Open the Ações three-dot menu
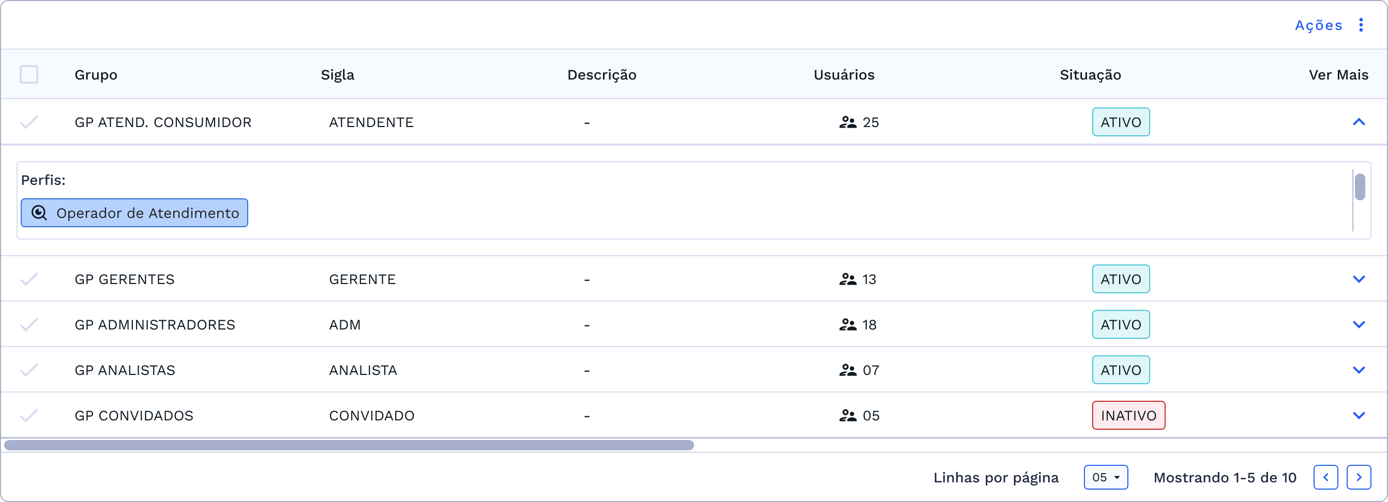This screenshot has width=1388, height=502. coord(1362,25)
